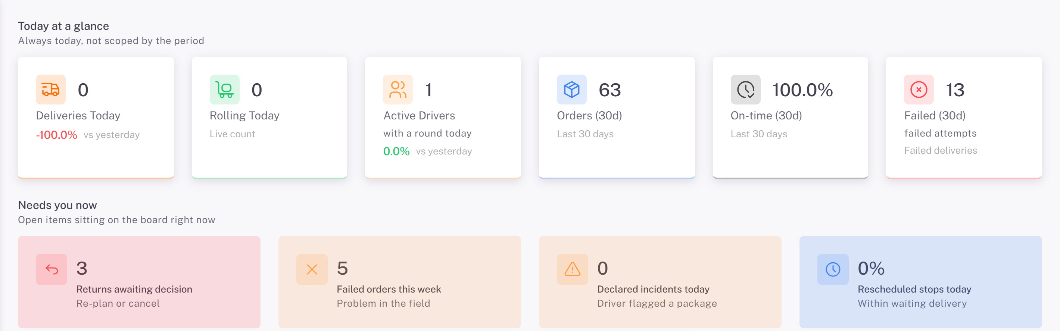Image resolution: width=1060 pixels, height=331 pixels.
Task: Click the orange X failed orders icon
Action: tap(312, 269)
